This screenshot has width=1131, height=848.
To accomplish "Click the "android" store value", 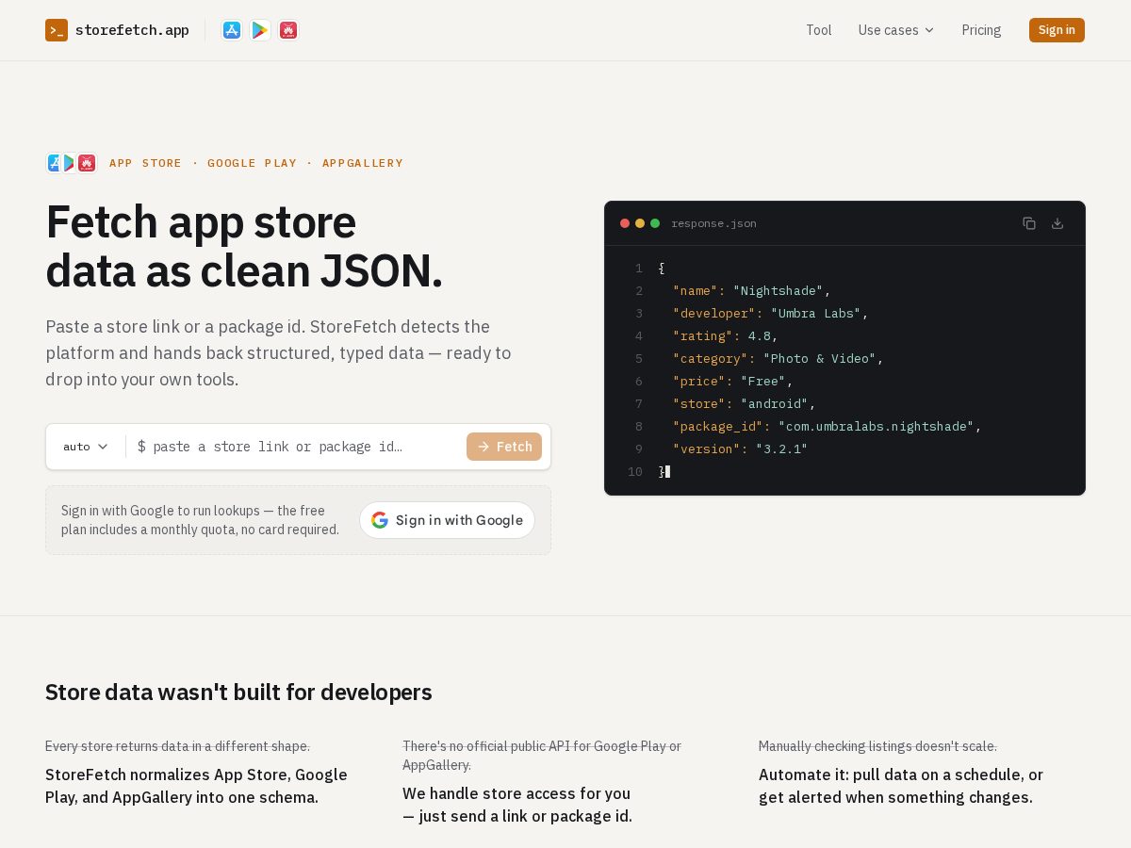I will (775, 403).
